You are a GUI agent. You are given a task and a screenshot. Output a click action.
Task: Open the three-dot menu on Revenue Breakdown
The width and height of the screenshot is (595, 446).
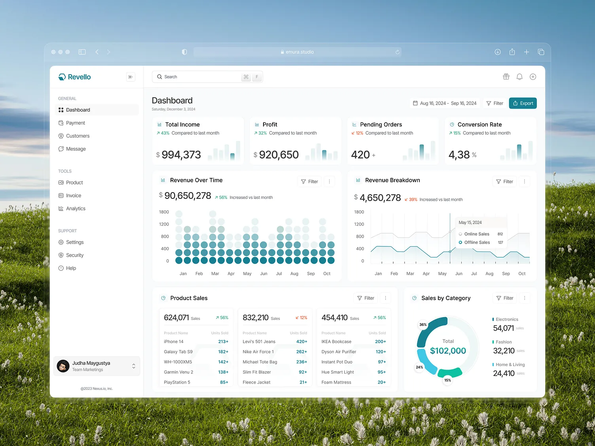(525, 181)
